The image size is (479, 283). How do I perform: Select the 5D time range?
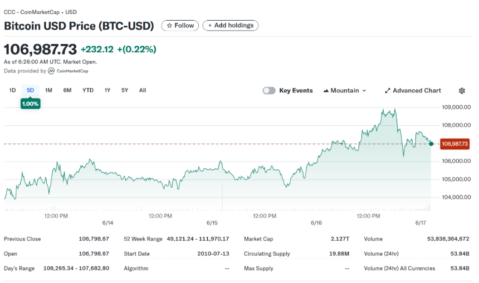tap(30, 90)
